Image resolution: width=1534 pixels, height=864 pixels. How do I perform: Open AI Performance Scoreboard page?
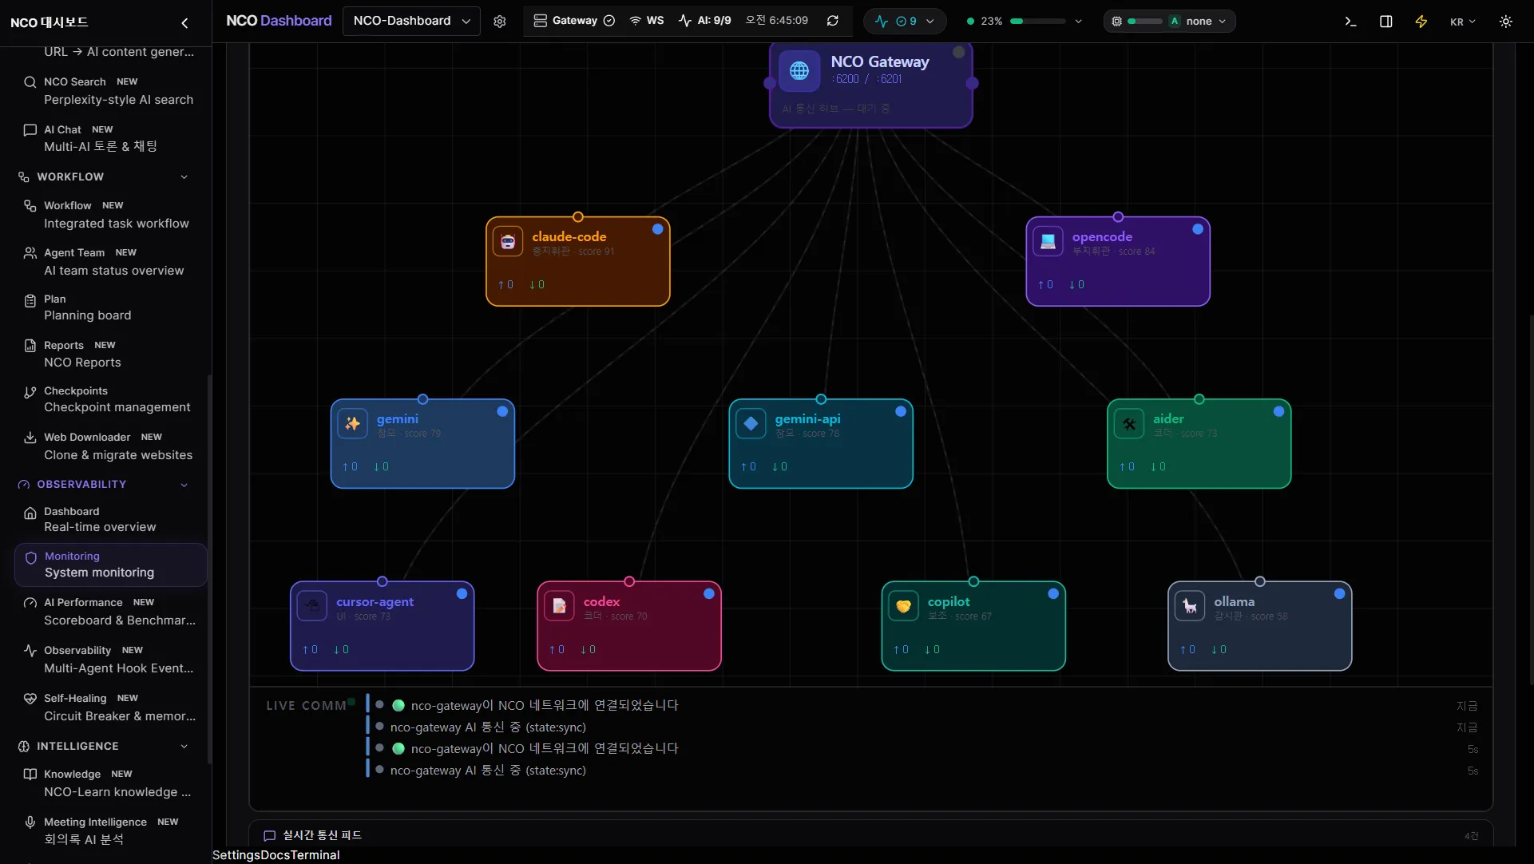110,612
